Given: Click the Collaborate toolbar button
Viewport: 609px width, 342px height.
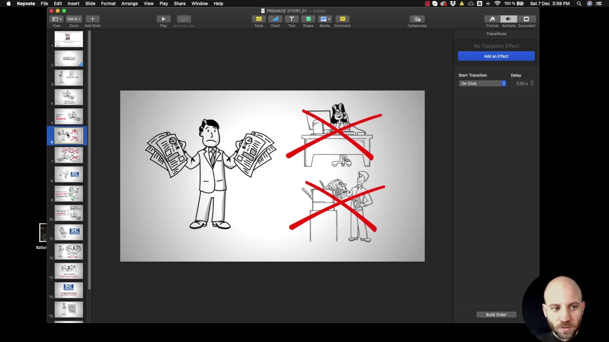Looking at the screenshot, I should point(417,19).
